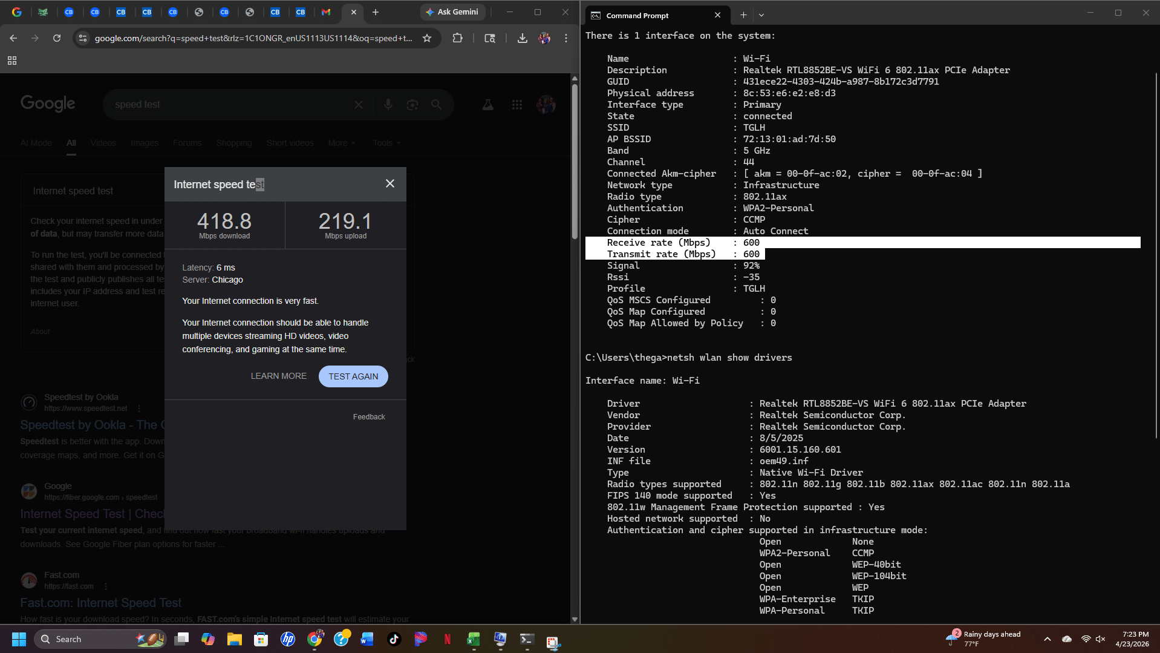Switch to the Images search tab
This screenshot has width=1160, height=653.
tap(144, 143)
